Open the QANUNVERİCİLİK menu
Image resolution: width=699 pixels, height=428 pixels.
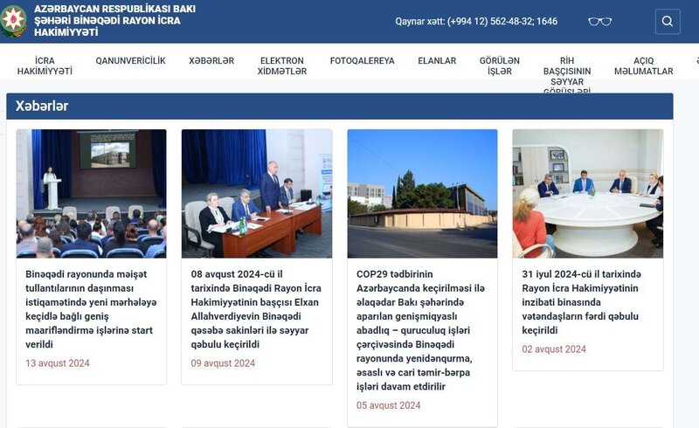click(130, 60)
